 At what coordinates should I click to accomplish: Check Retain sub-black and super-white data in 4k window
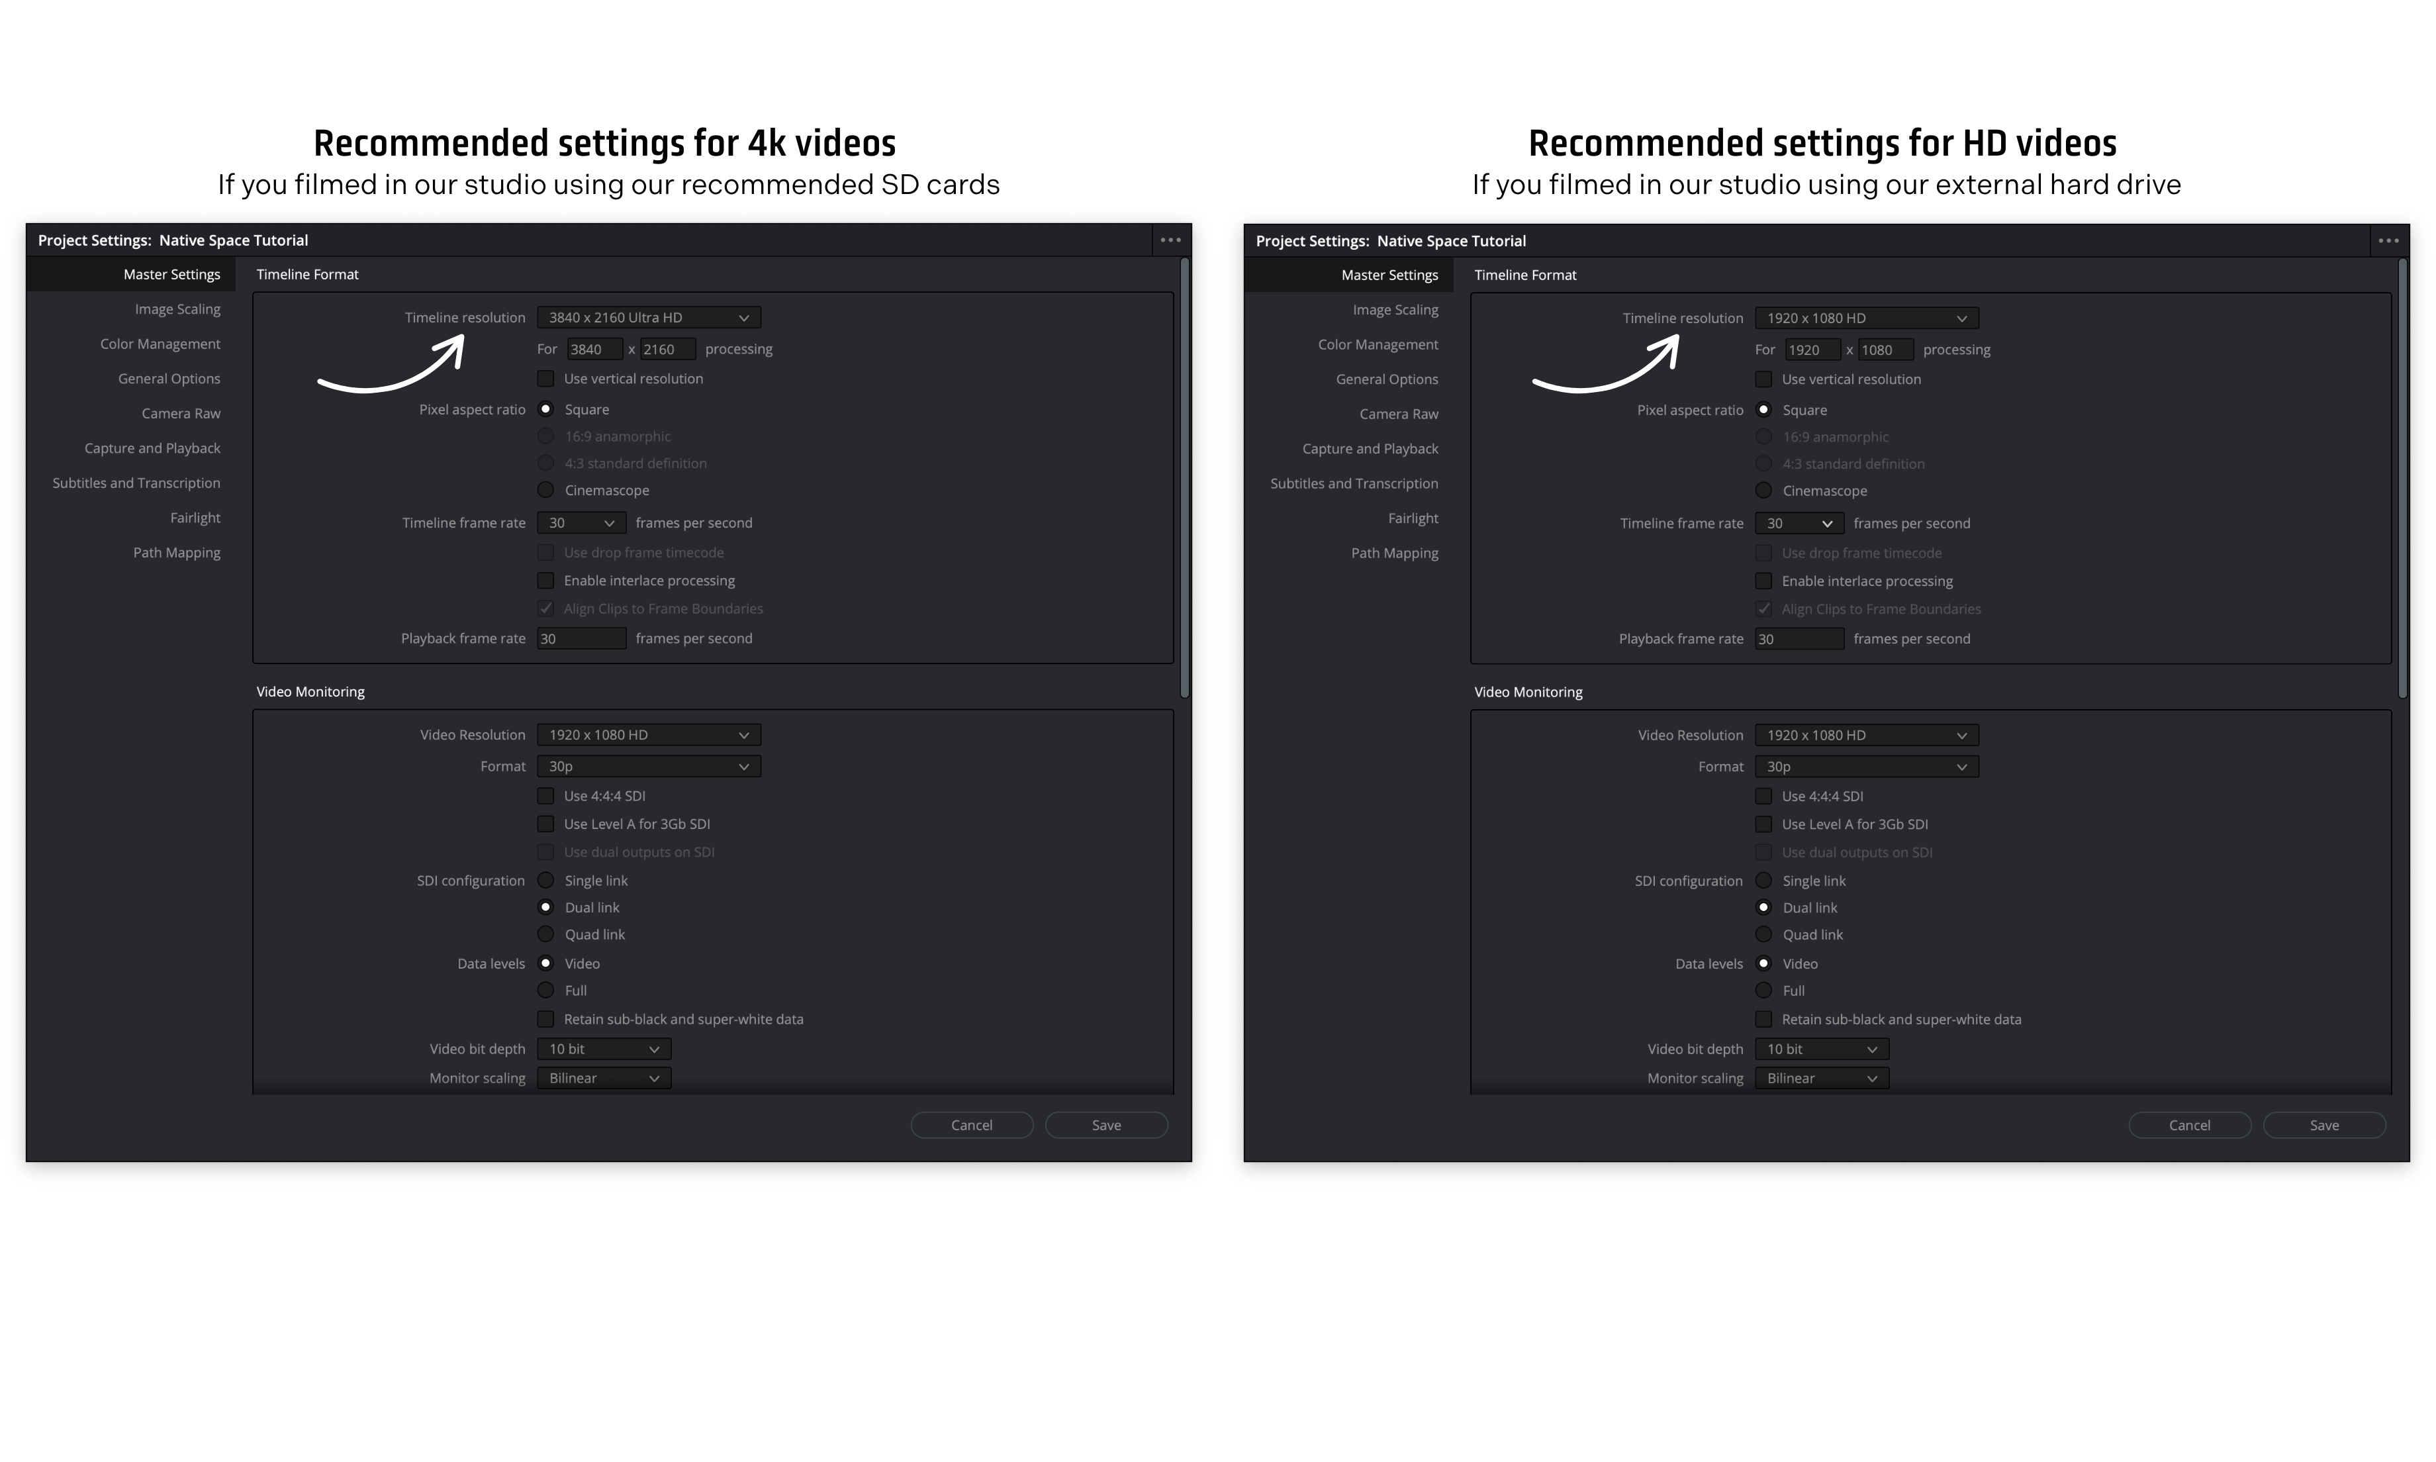(x=545, y=1020)
